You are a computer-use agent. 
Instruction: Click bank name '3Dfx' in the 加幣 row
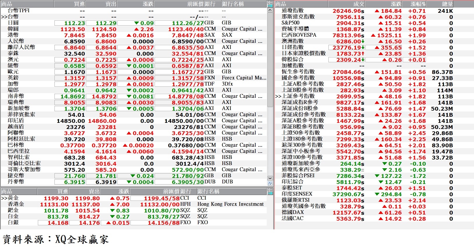227,84
